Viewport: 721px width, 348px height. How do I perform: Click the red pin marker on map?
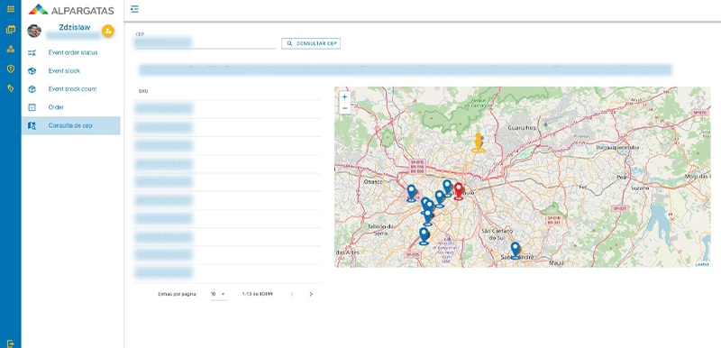[459, 191]
